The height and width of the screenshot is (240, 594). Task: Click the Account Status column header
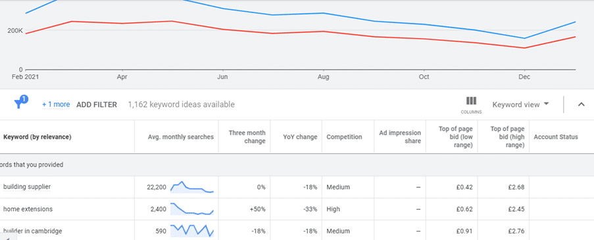(556, 137)
